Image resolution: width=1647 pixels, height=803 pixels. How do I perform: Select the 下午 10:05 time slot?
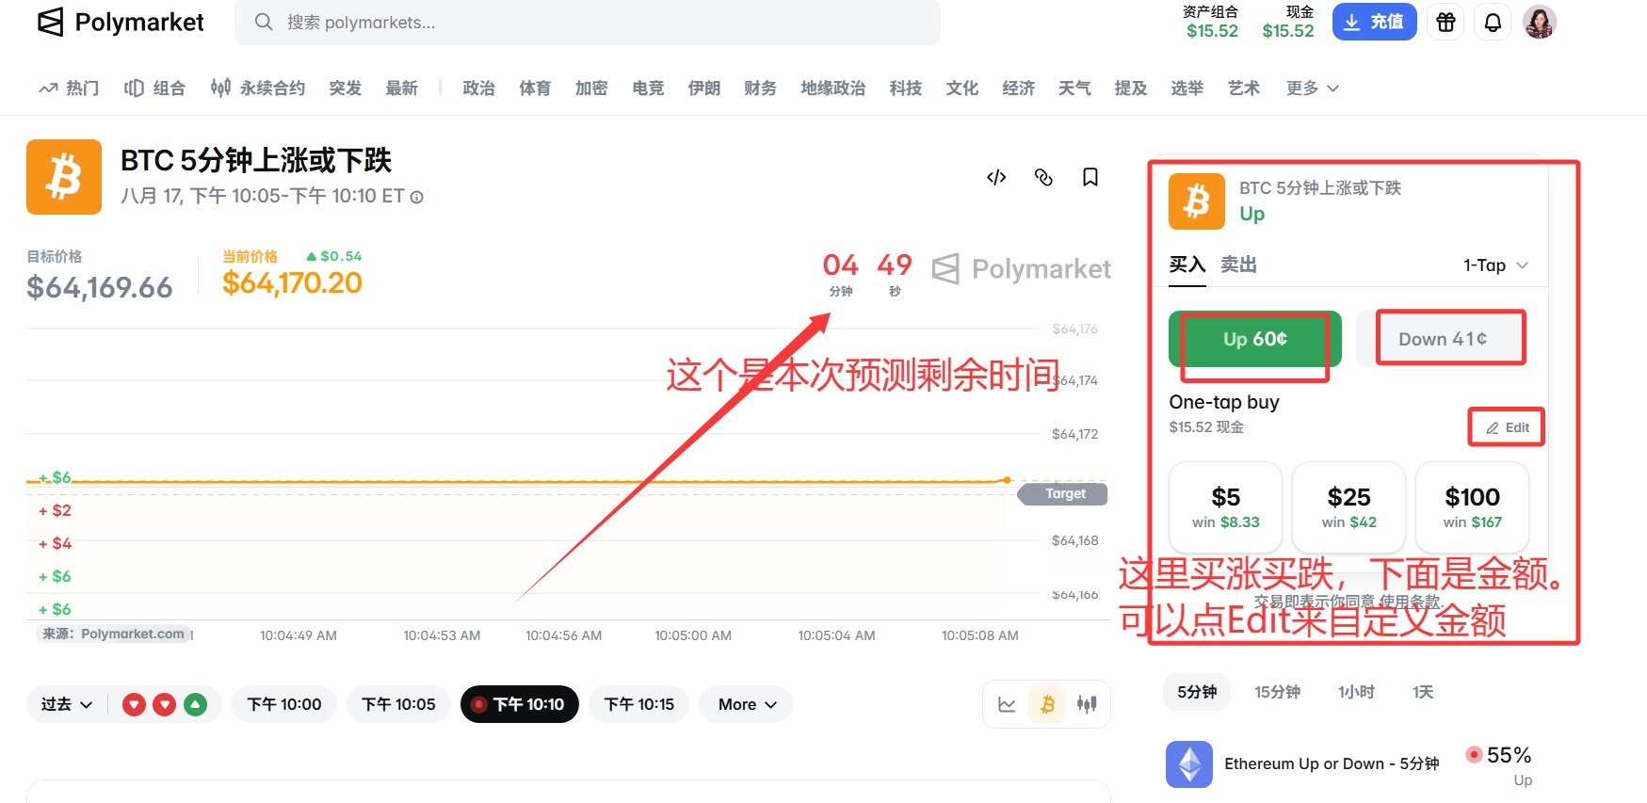click(x=398, y=704)
